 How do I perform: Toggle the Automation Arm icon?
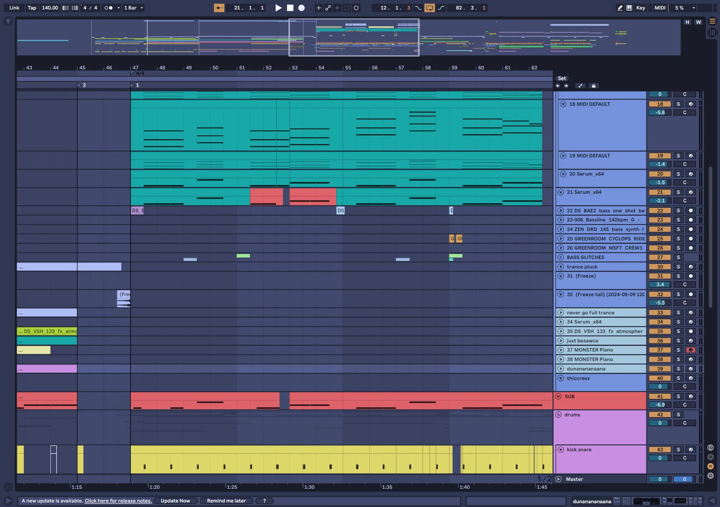[x=328, y=8]
